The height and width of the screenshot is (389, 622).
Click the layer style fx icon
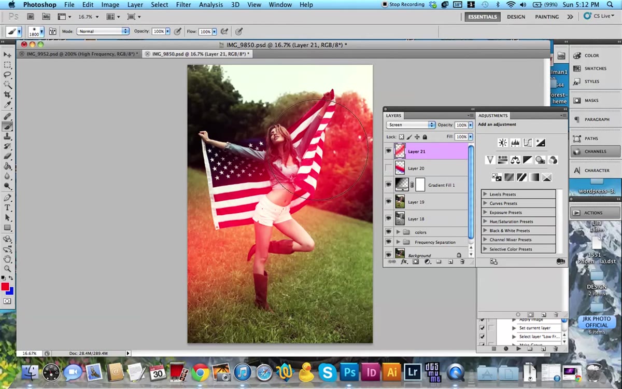tap(404, 262)
